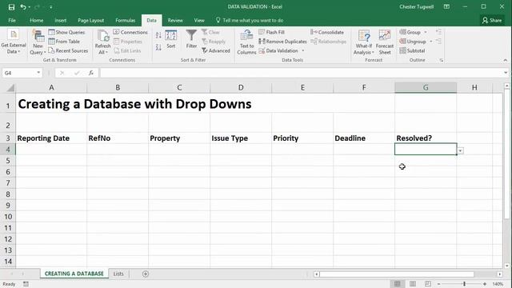Open cell G4 dropdown arrow

click(461, 151)
